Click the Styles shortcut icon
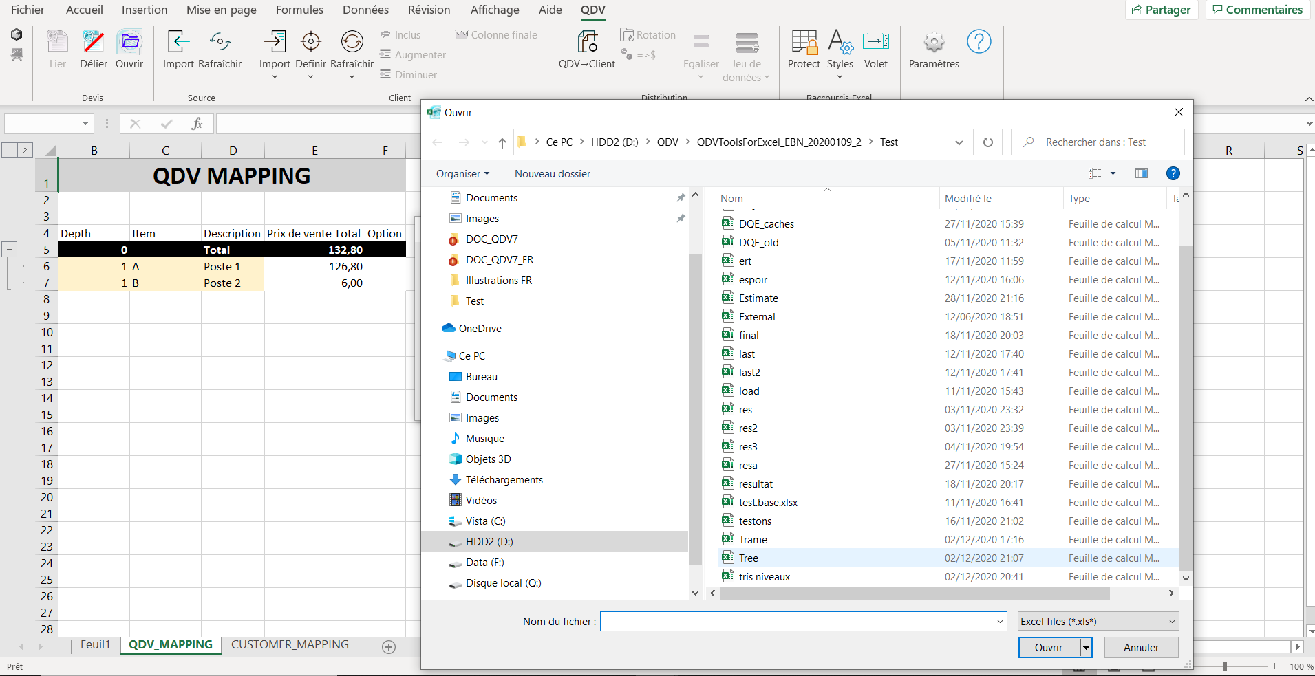 840,43
